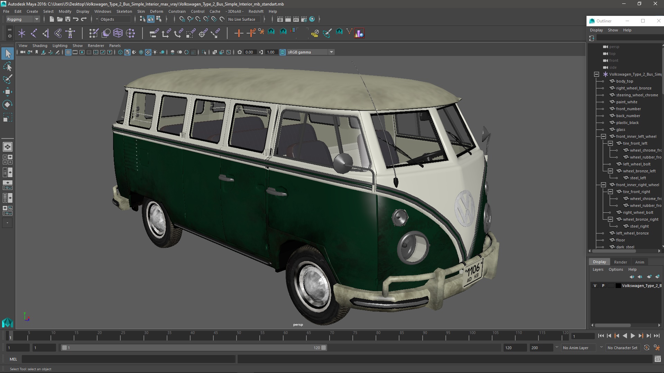Viewport: 664px width, 373px height.
Task: Collapse the Volkswagen_Type_2_Bus root node
Action: [x=597, y=74]
